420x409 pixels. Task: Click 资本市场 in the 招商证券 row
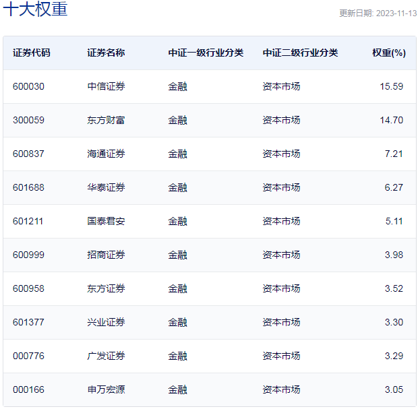click(281, 255)
